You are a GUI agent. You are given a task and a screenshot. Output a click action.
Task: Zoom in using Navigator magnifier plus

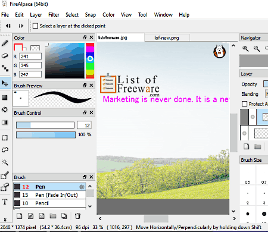click(245, 48)
